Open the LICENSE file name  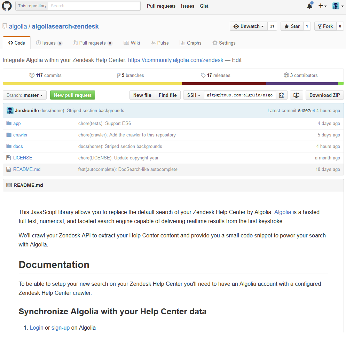pos(23,158)
